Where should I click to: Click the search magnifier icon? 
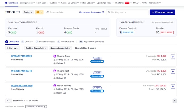[109, 12]
